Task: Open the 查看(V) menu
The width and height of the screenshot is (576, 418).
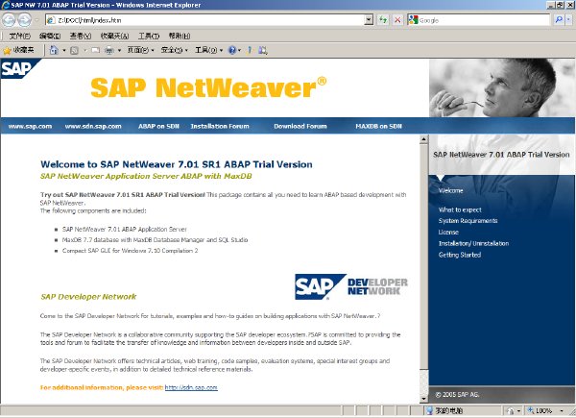Action: pyautogui.click(x=81, y=36)
